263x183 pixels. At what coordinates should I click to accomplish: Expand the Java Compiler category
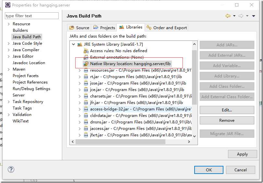coord(8,50)
